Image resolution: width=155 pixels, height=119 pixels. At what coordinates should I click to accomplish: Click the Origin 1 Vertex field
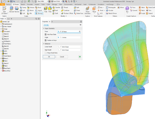click(69, 37)
